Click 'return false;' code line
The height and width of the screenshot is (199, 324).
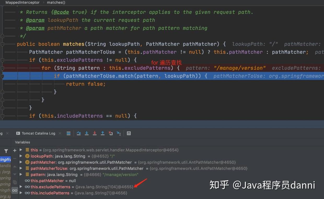pyautogui.click(x=86, y=84)
